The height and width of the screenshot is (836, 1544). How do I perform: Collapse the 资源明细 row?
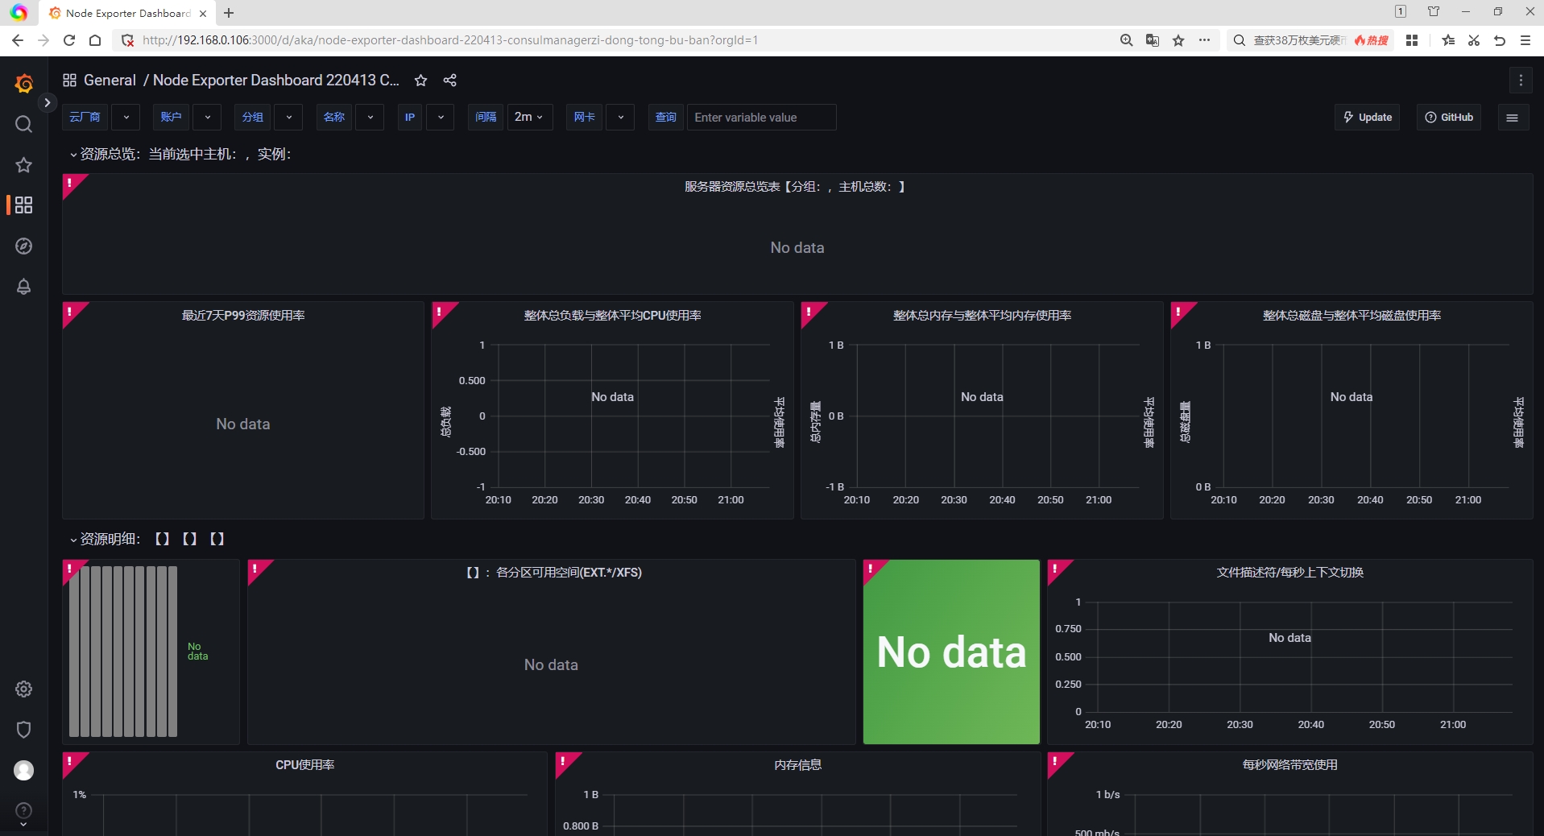[x=147, y=539]
